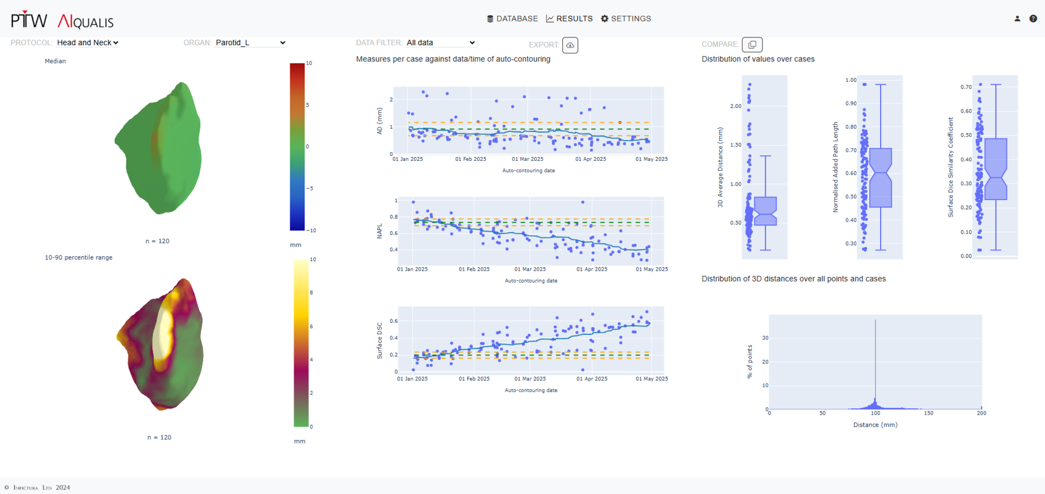
Task: Click the export cloud download icon
Action: click(x=570, y=45)
